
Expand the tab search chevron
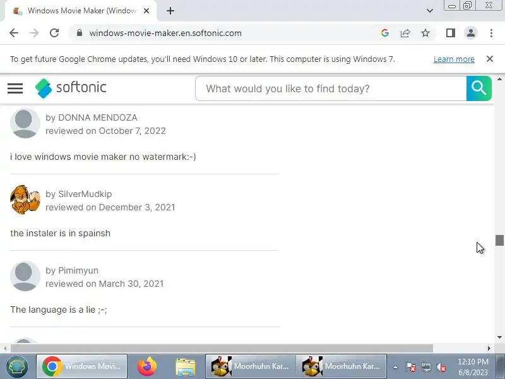[x=430, y=11]
